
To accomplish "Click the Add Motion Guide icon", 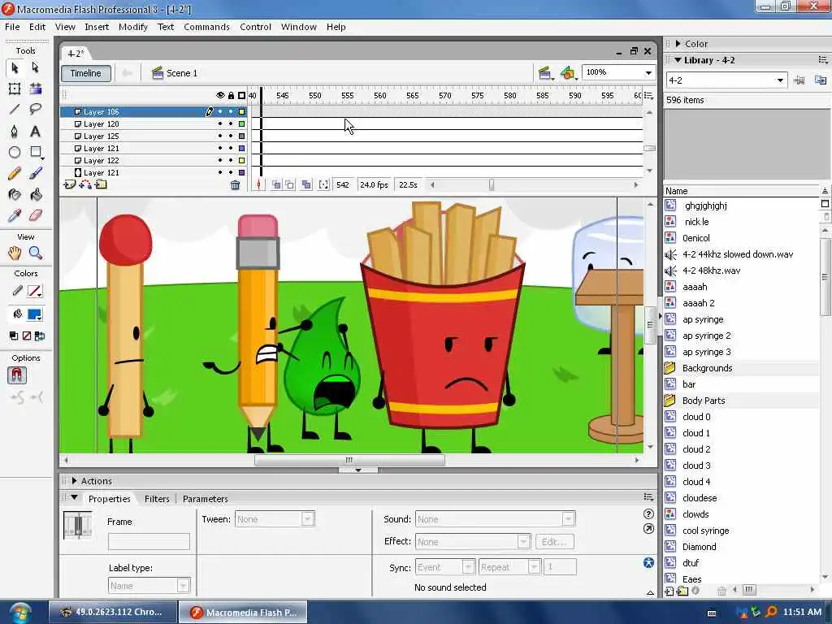I will click(x=84, y=184).
